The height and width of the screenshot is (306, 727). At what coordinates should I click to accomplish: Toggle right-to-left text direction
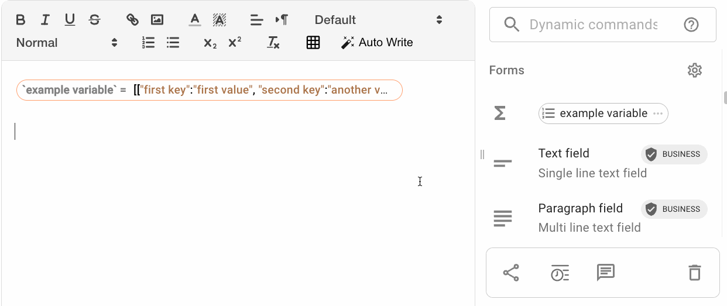click(x=282, y=20)
